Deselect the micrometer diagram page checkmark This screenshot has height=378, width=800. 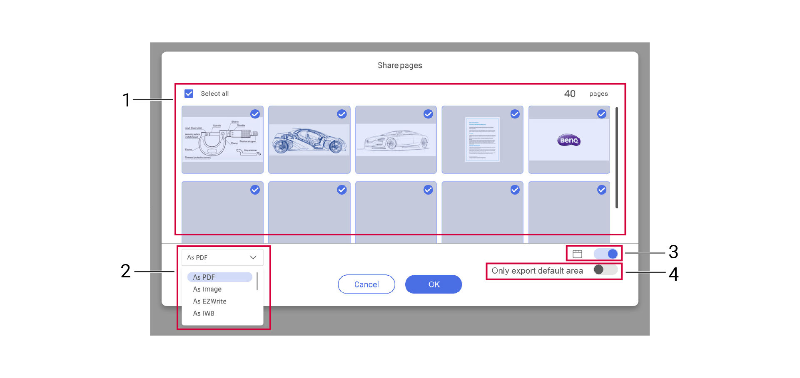pyautogui.click(x=255, y=114)
